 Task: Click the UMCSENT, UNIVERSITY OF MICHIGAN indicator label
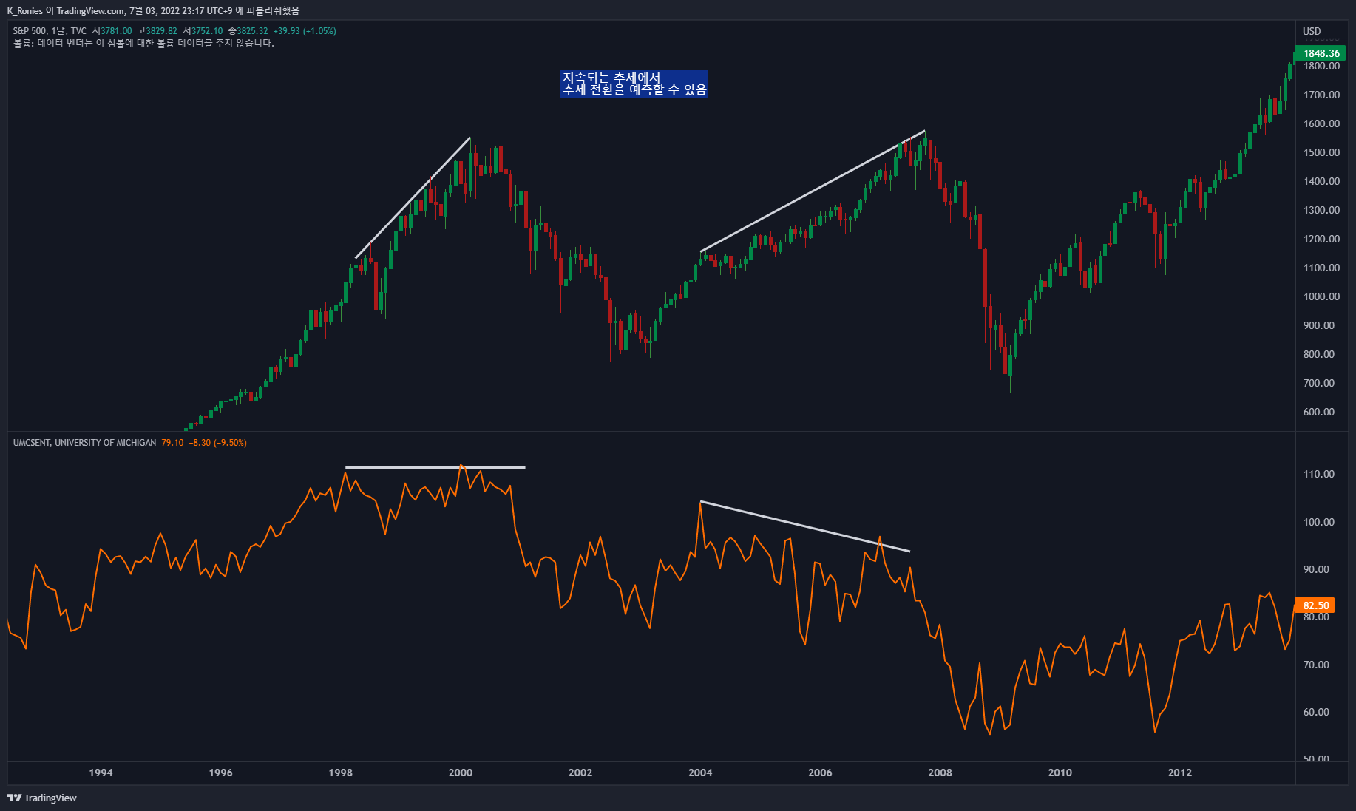coord(85,443)
